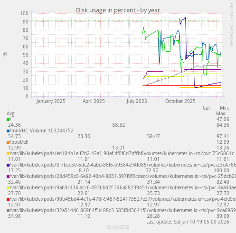Viewport: 236px width, 233px height.
Task: Click the January 2025 axis label
Action: pos(51,101)
